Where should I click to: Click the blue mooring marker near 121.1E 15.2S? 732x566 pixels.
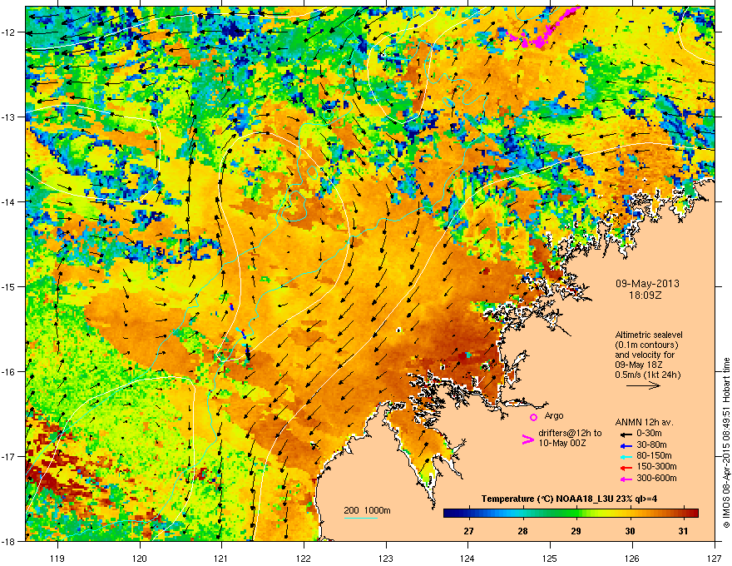point(231,307)
